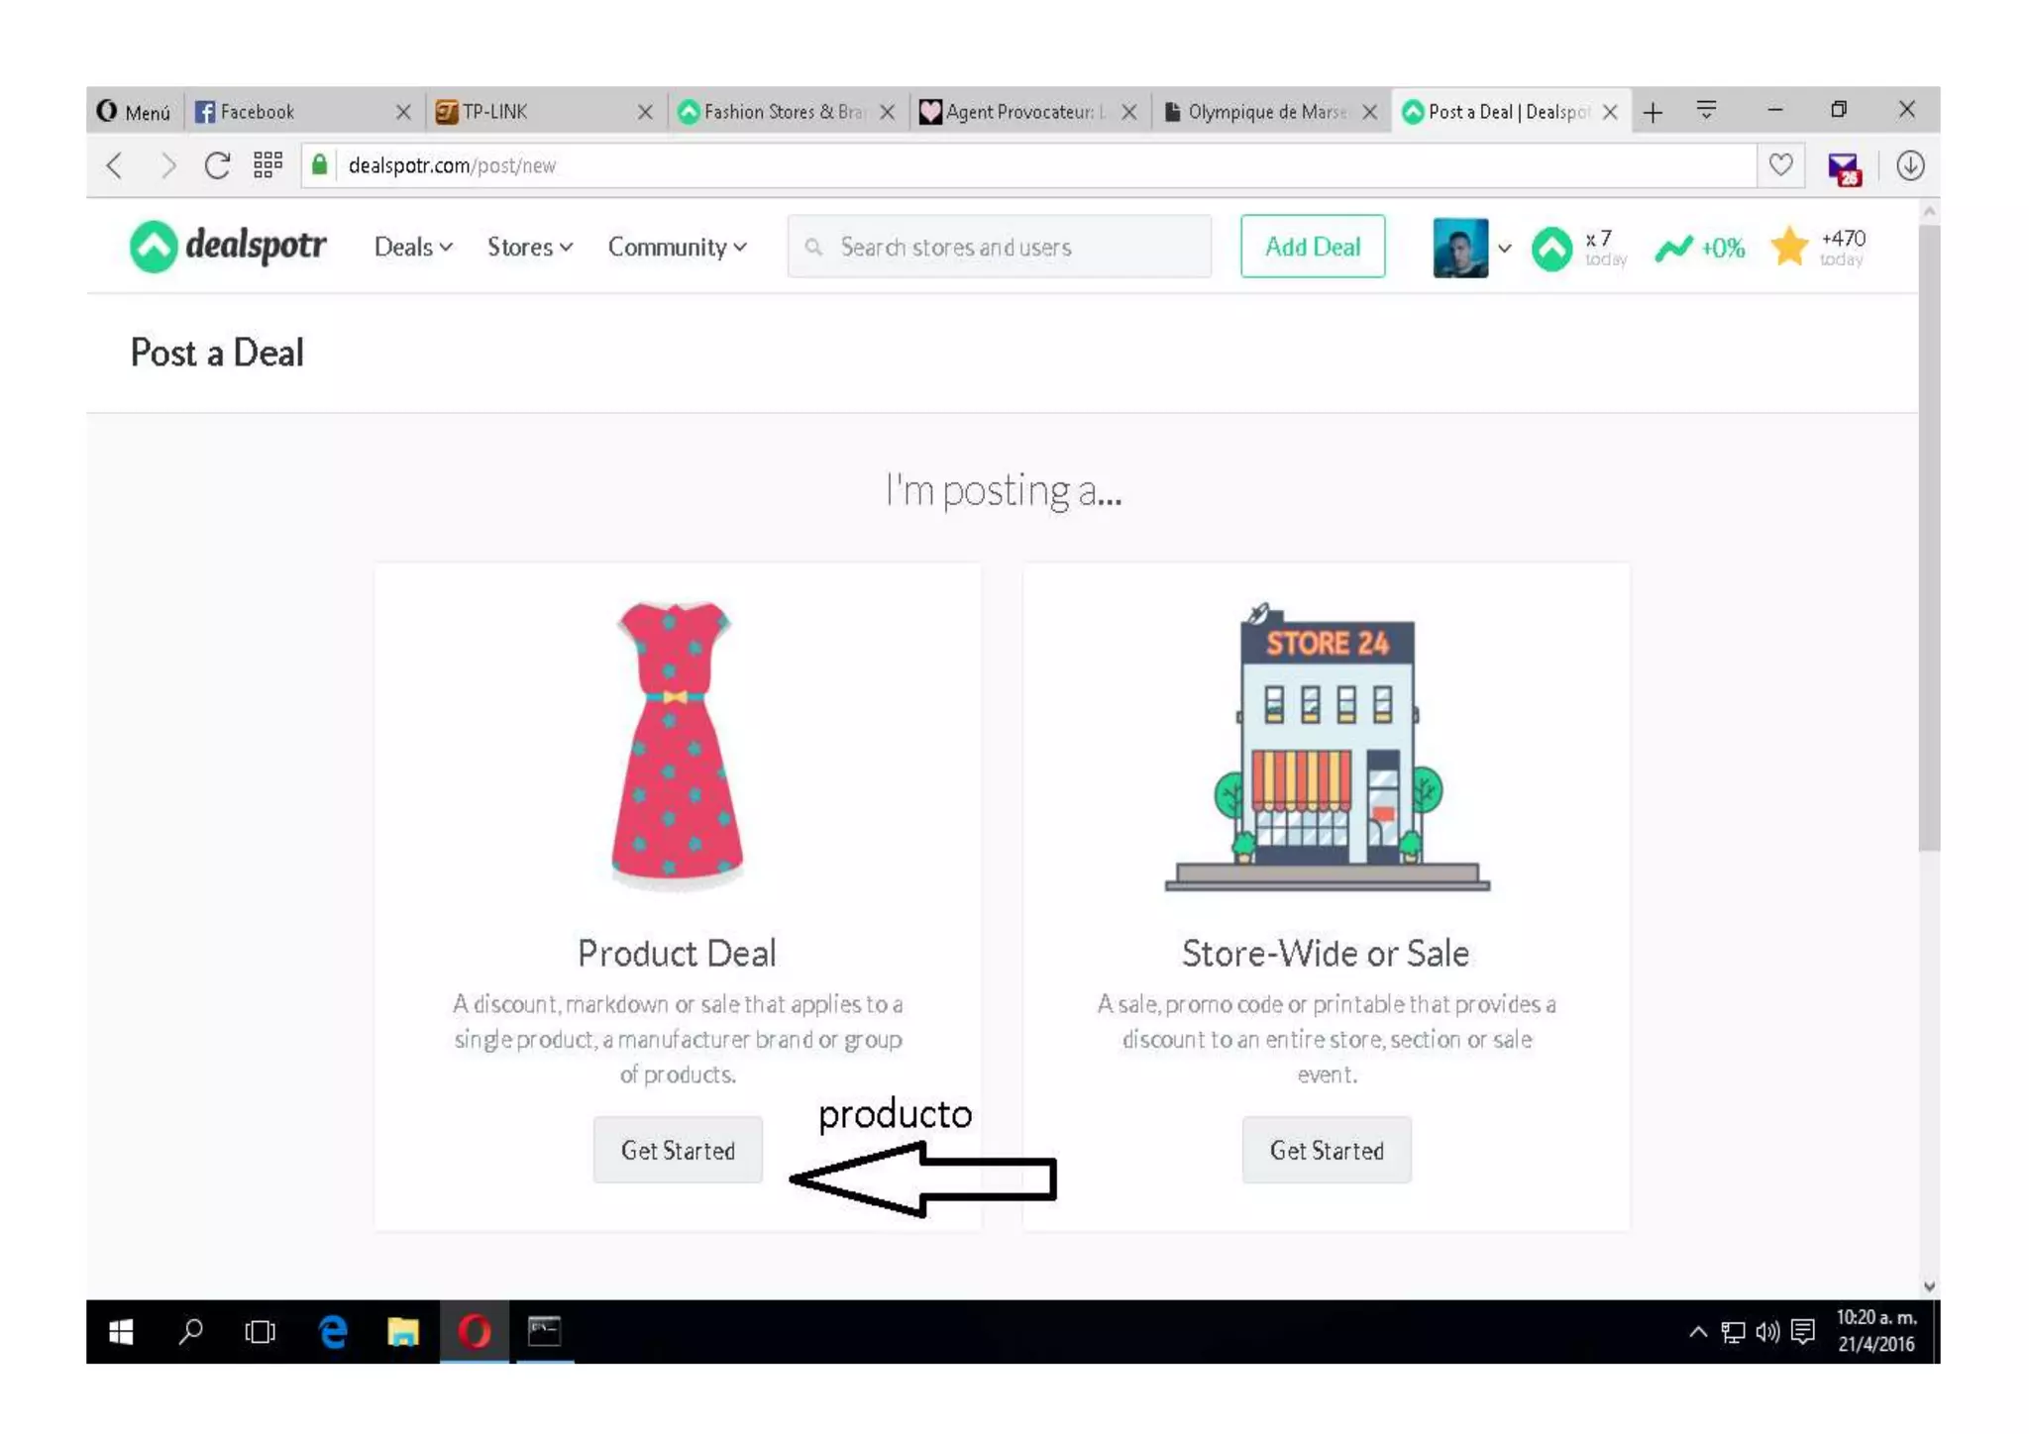Viewport: 2029px width, 1434px height.
Task: Open the mail extension icon
Action: pyautogui.click(x=1844, y=167)
